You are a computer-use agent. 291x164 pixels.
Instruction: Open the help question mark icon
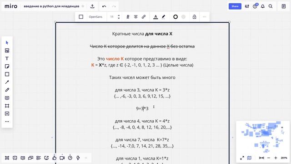[255, 6]
